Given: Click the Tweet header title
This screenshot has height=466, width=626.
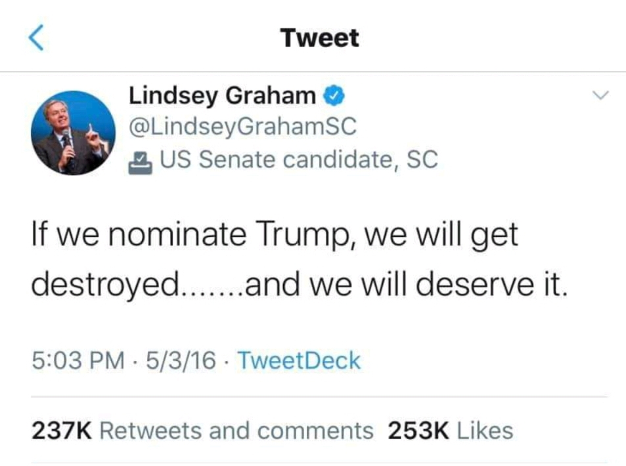Looking at the screenshot, I should (319, 38).
